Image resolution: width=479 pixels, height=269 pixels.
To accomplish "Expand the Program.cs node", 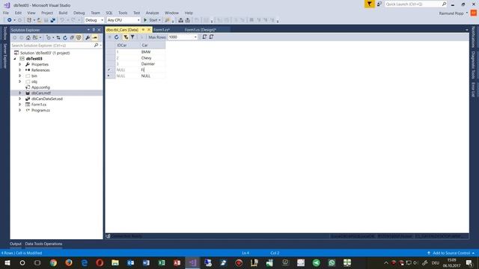I will (x=20, y=110).
